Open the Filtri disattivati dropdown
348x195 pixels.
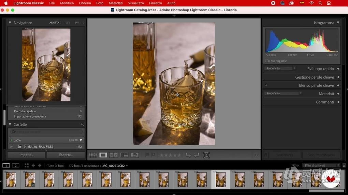point(321,166)
